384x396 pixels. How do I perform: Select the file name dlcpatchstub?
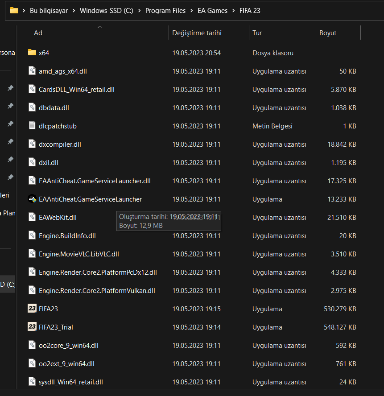[58, 126]
